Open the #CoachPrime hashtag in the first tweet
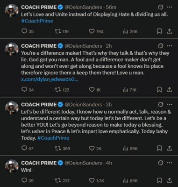The width and height of the screenshot is (178, 187). [37, 21]
